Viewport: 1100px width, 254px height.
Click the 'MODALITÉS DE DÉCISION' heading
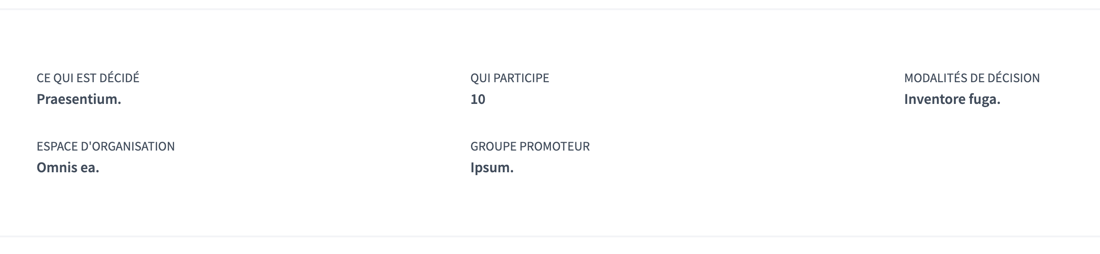(x=972, y=78)
